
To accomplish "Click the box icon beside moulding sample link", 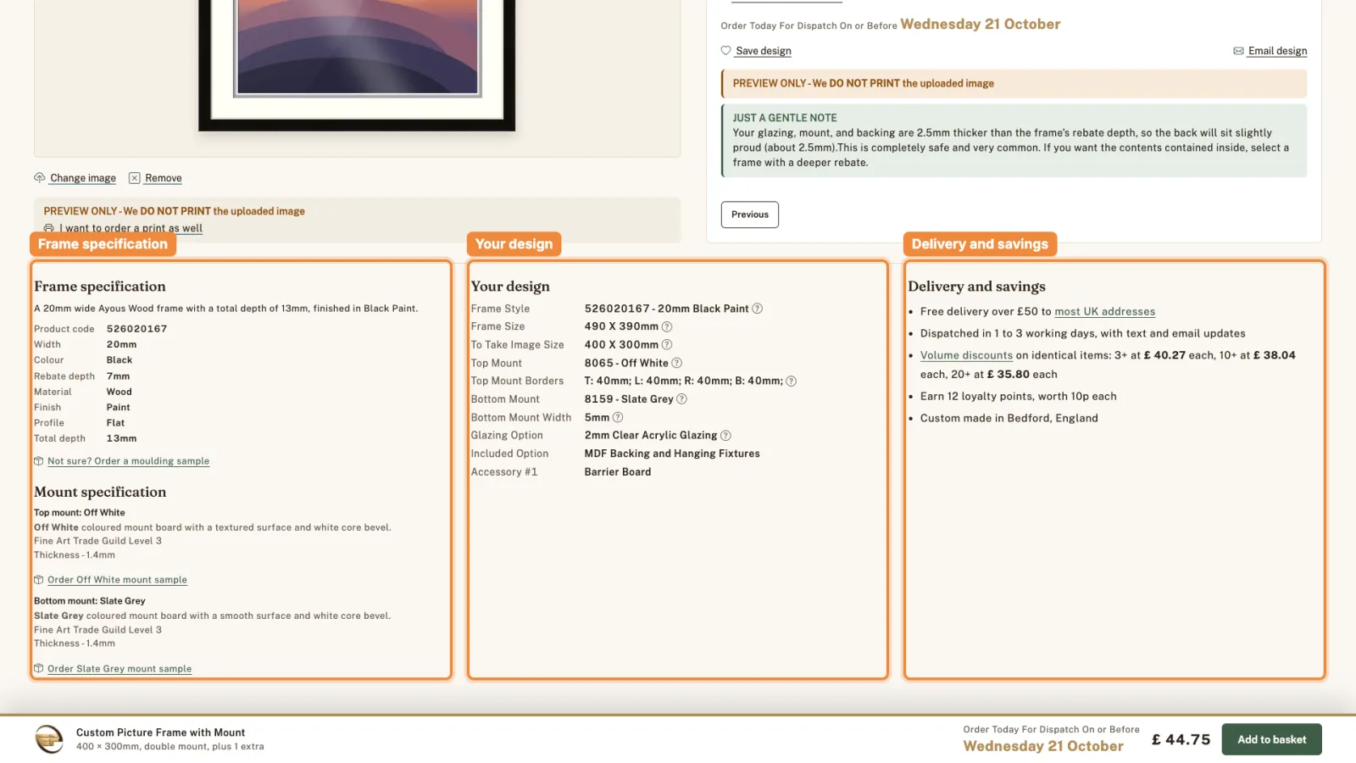I will [39, 461].
